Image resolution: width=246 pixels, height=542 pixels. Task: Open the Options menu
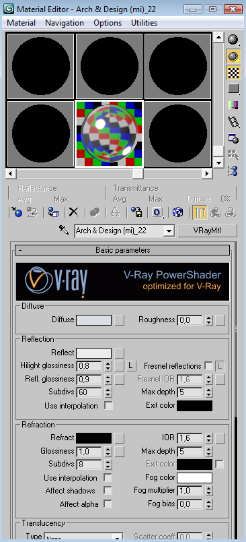coord(108,23)
